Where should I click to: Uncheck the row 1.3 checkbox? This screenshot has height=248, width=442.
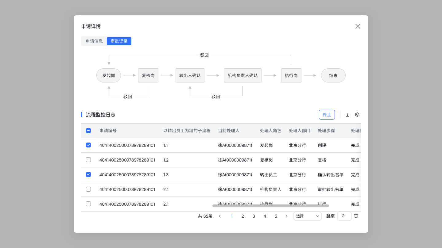88,174
